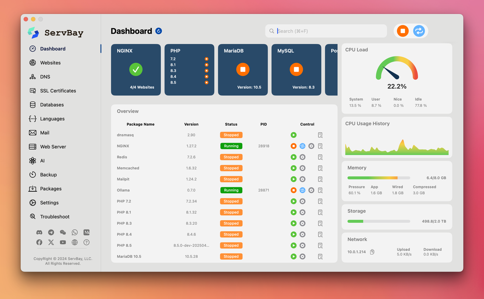The height and width of the screenshot is (299, 484).
Task: Click the help question mark icon
Action: [86, 242]
